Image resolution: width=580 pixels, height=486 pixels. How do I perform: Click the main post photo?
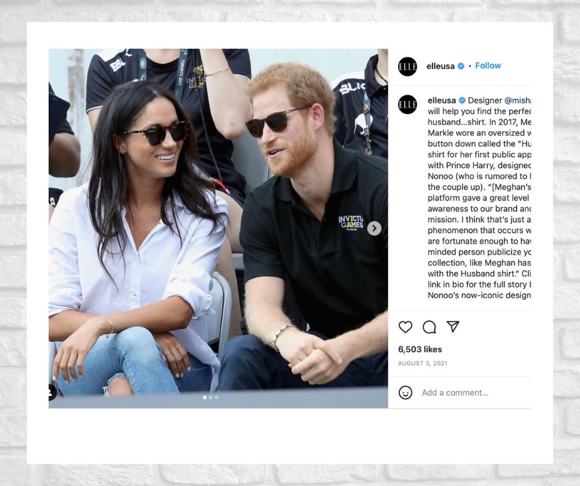(x=218, y=228)
